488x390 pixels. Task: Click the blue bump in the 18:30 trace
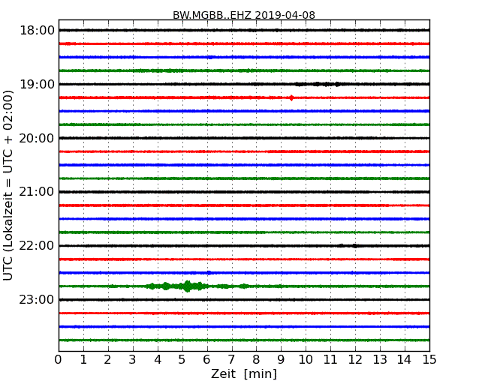[211, 57]
